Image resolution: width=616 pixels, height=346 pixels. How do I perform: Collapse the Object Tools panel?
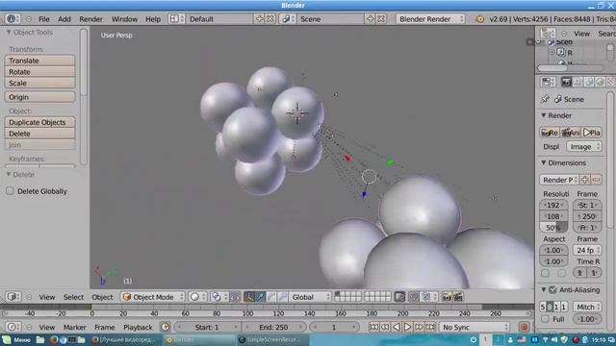click(x=9, y=32)
